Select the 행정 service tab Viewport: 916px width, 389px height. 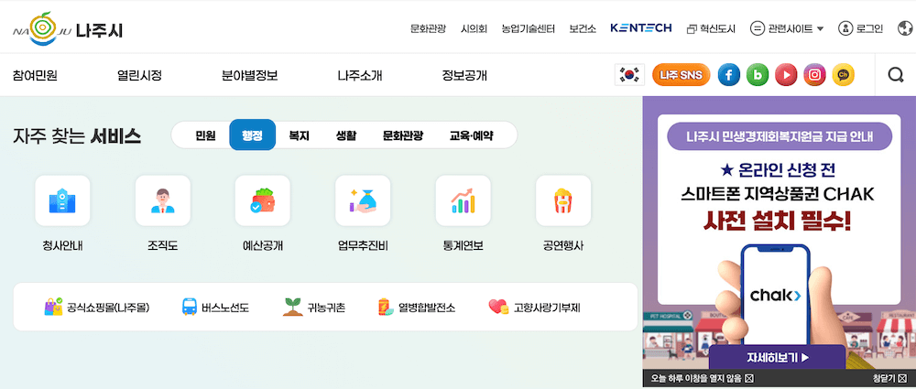253,135
